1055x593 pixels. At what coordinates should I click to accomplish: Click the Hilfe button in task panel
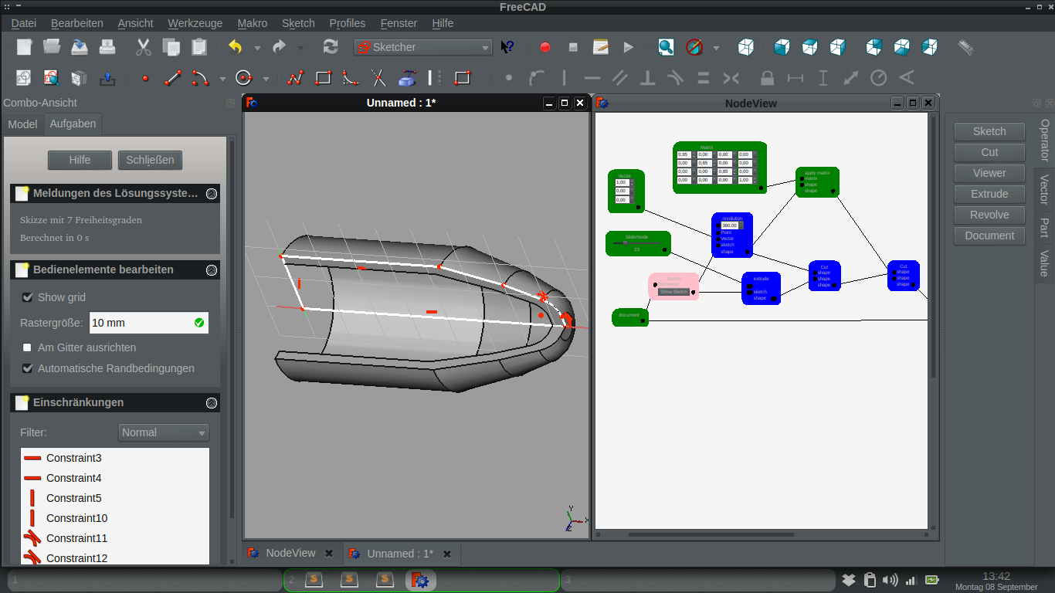(80, 160)
